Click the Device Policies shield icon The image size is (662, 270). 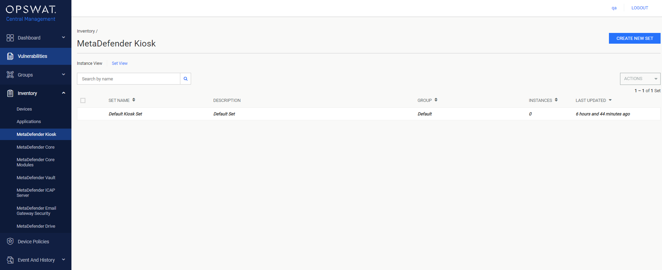10,241
